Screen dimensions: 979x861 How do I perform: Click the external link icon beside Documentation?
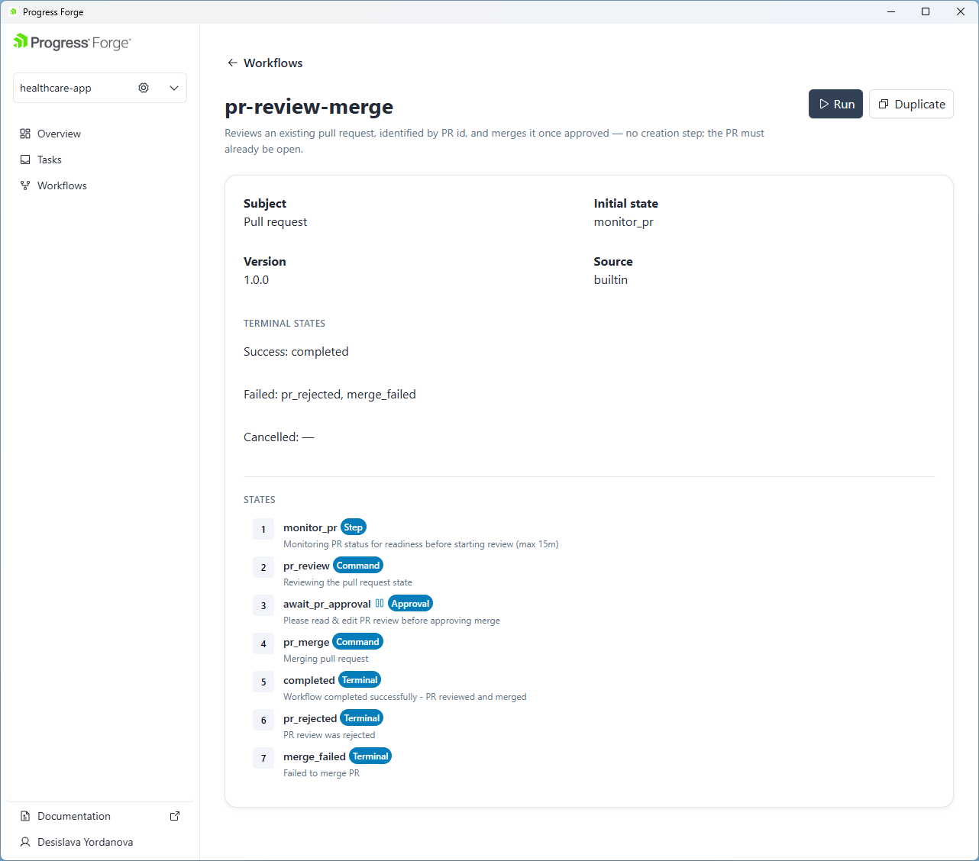(x=175, y=816)
